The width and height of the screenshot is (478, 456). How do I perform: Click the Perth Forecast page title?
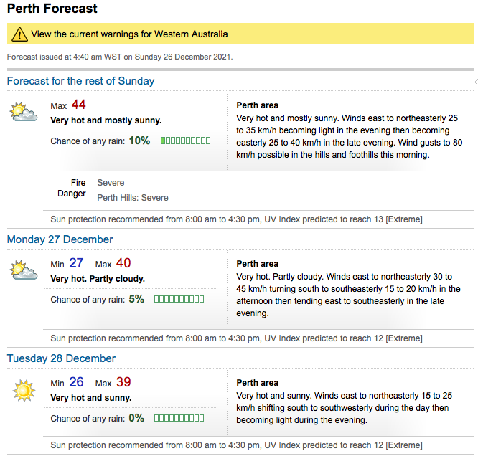pos(52,9)
